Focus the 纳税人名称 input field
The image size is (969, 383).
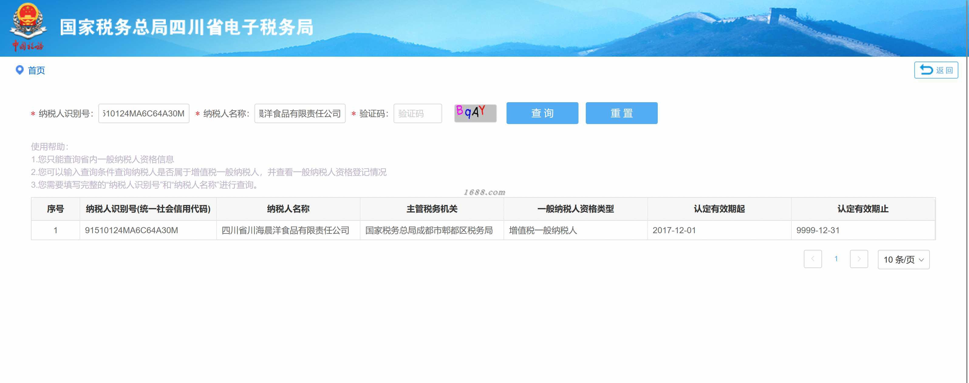pyautogui.click(x=300, y=113)
